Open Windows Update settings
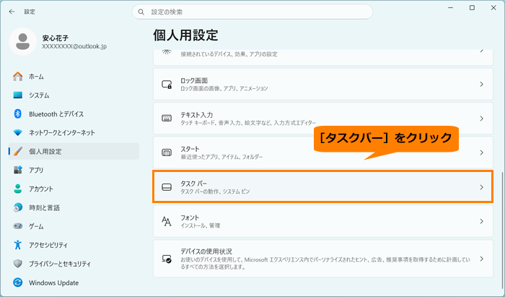 pyautogui.click(x=74, y=283)
